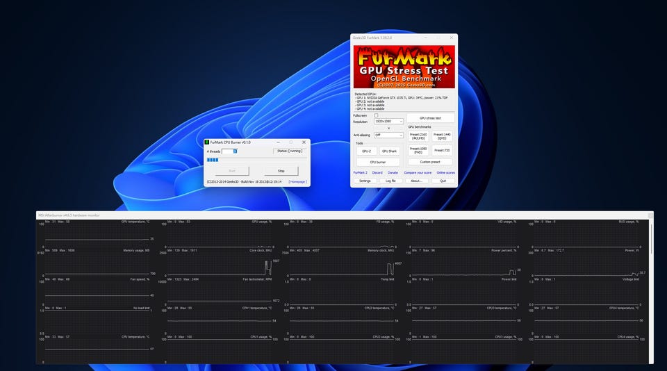Click the 'Power limit' graph label

509,279
